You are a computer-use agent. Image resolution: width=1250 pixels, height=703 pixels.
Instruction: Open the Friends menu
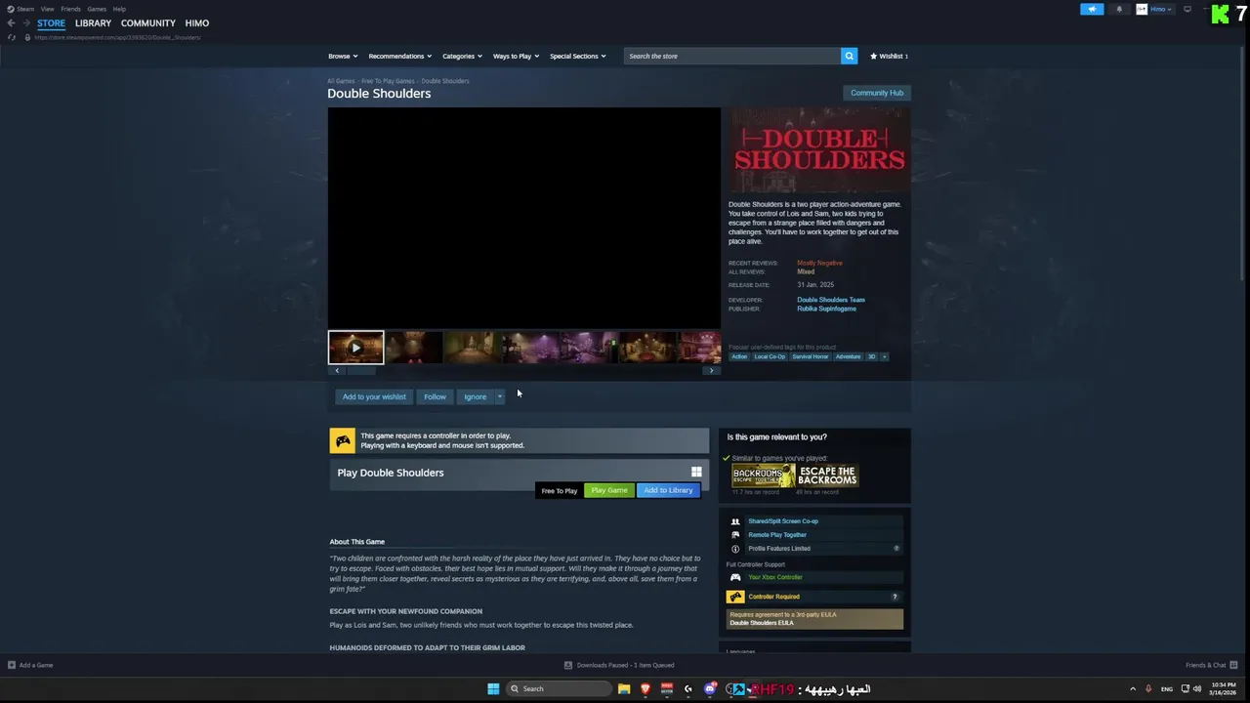click(x=70, y=9)
